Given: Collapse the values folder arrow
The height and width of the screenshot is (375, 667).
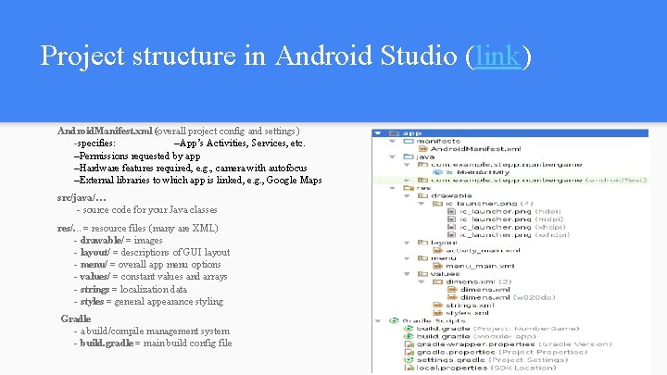Looking at the screenshot, I should [407, 274].
